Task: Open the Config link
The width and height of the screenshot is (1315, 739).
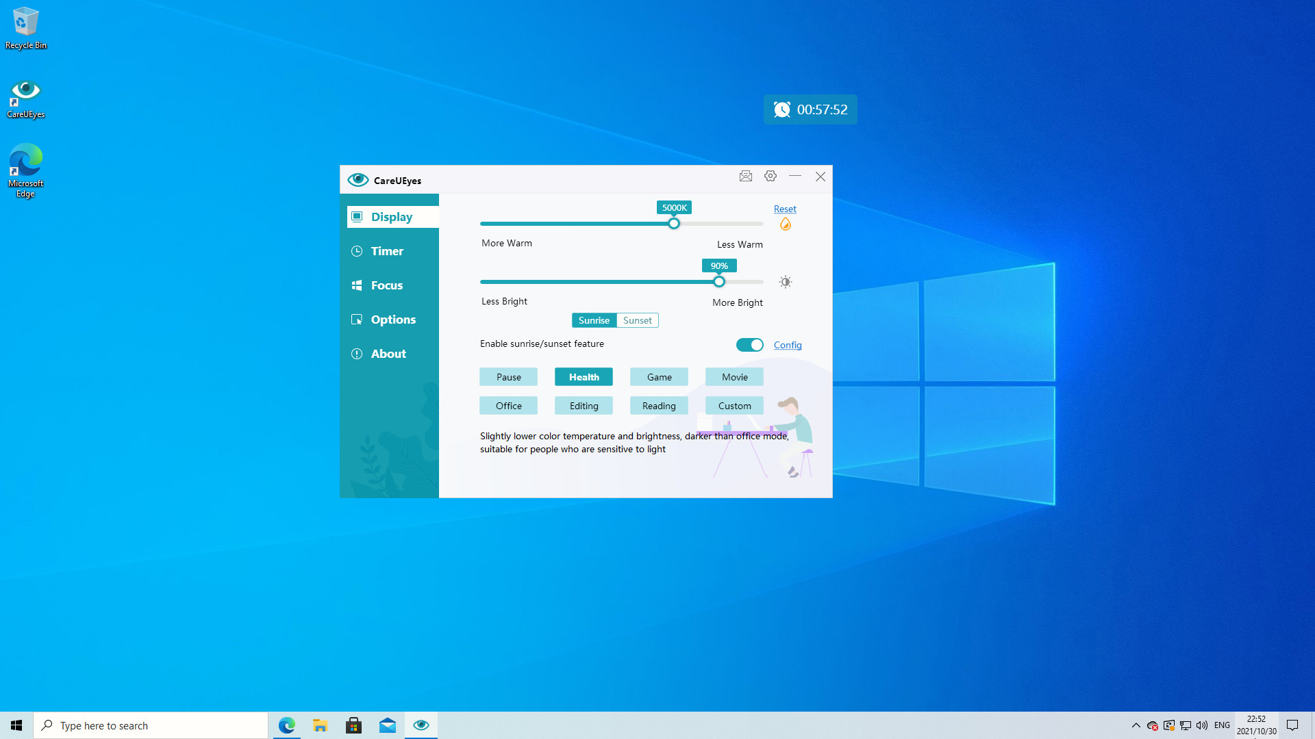Action: point(788,345)
